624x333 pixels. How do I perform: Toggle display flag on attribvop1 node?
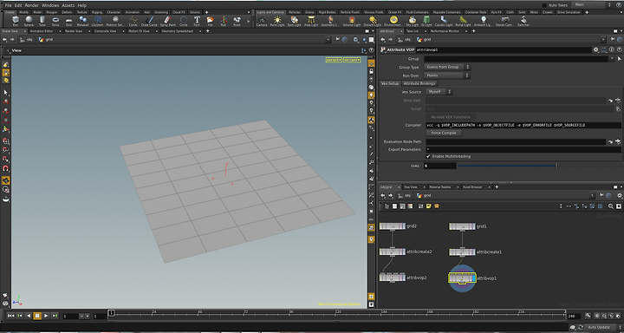pos(473,278)
